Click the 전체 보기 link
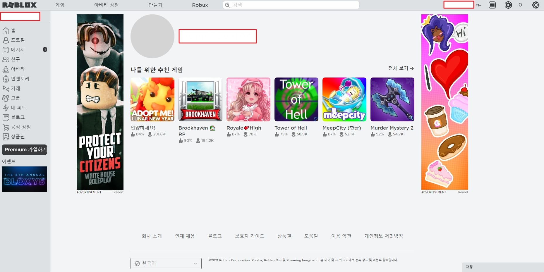544x272 pixels. pyautogui.click(x=401, y=68)
